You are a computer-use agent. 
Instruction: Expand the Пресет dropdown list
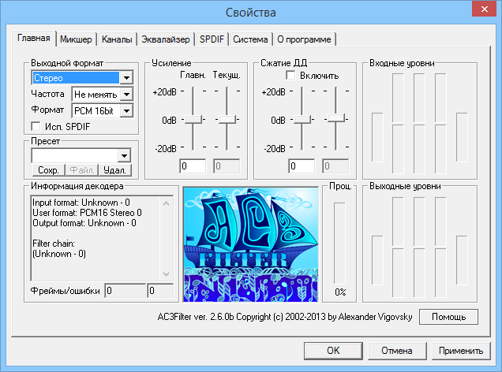[124, 156]
